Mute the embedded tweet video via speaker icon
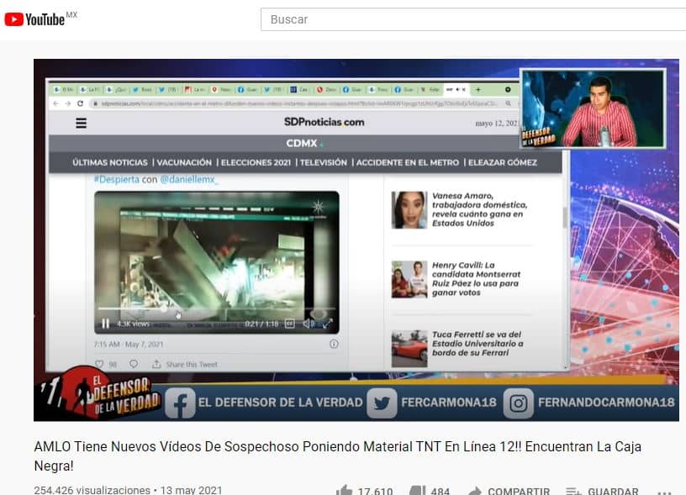Viewport: 686px width, 495px height. pos(309,324)
